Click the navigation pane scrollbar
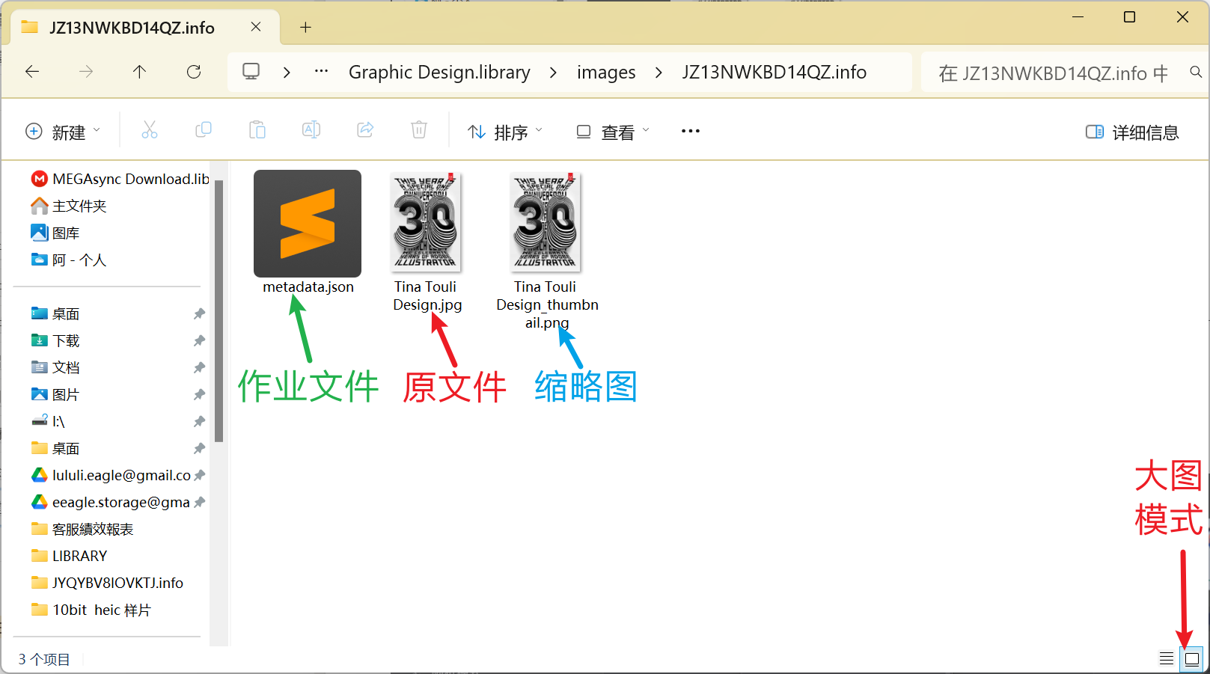1210x674 pixels. coord(219,310)
